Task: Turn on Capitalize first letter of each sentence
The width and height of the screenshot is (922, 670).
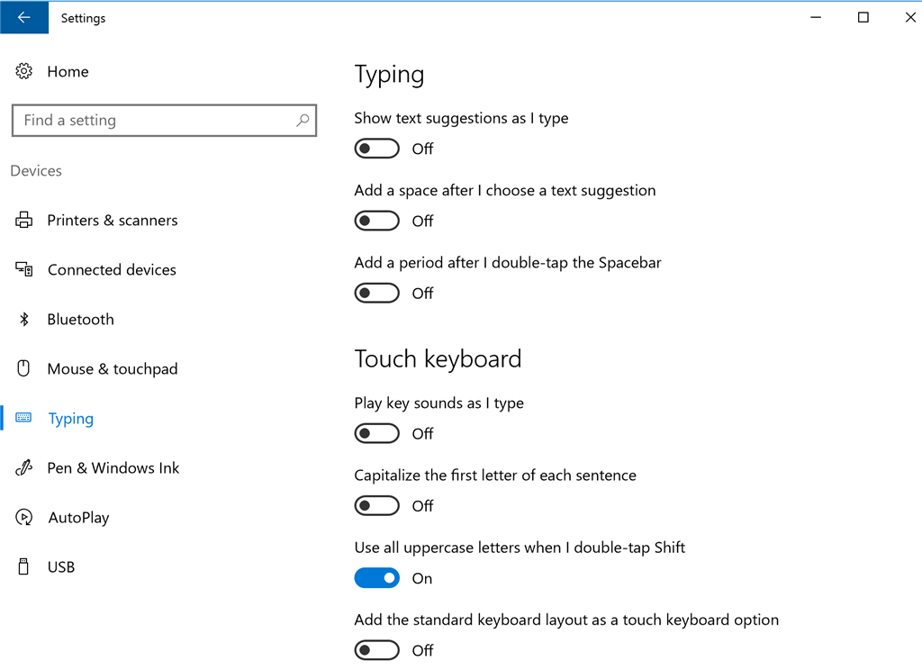Action: (377, 506)
